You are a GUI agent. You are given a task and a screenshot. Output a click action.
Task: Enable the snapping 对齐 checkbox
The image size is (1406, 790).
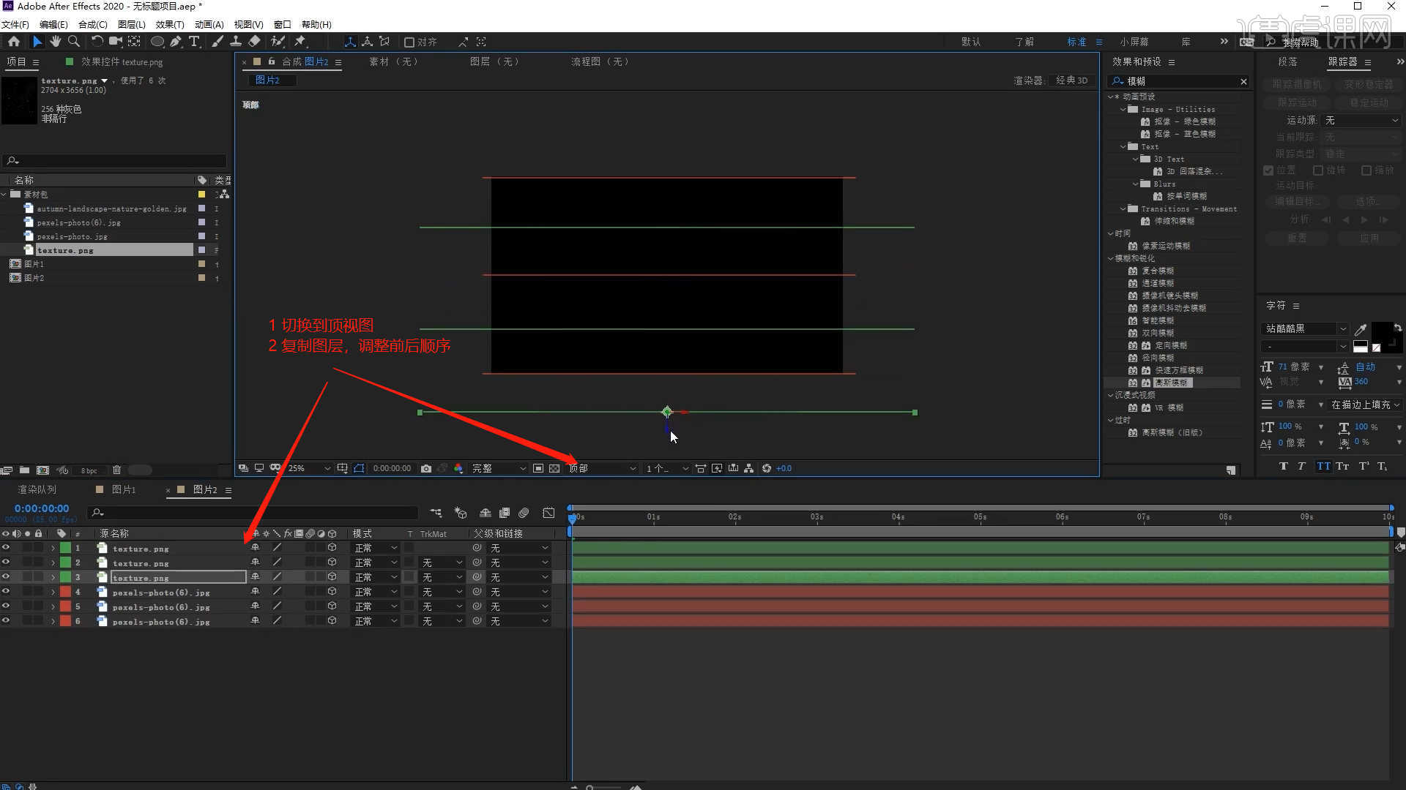[409, 42]
